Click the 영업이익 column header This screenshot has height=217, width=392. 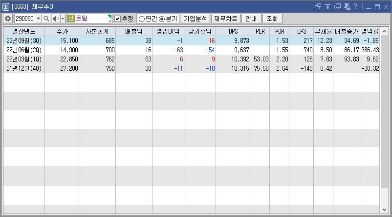(168, 31)
